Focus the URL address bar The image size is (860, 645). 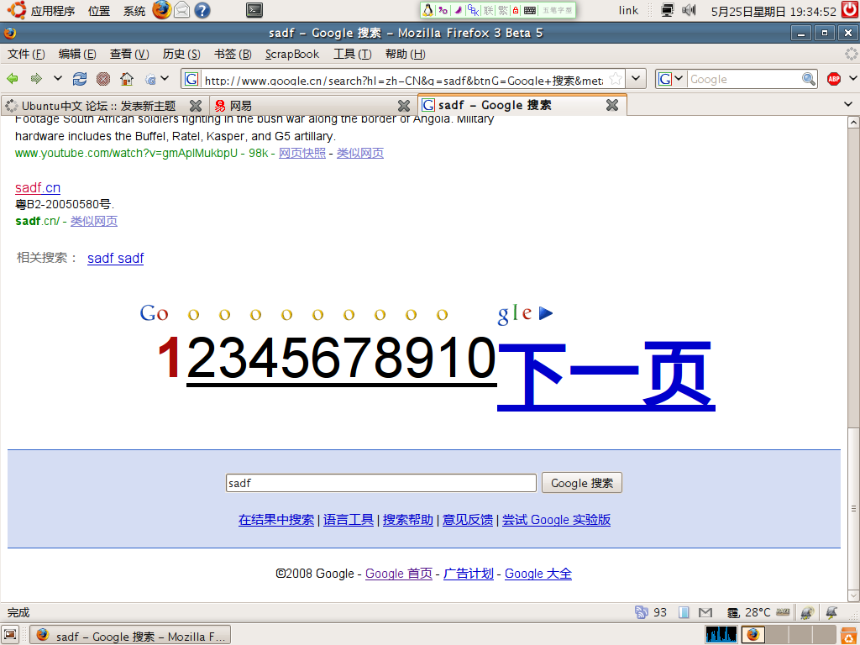click(x=403, y=80)
